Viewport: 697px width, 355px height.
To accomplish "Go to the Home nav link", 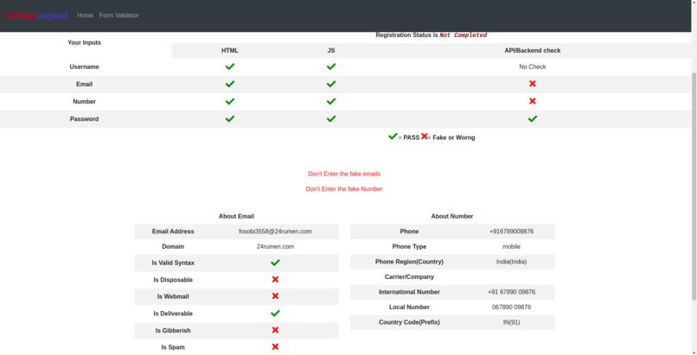I will click(x=85, y=15).
